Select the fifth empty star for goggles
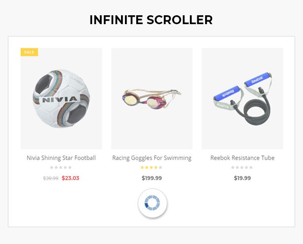This screenshot has height=244, width=303. click(x=160, y=168)
